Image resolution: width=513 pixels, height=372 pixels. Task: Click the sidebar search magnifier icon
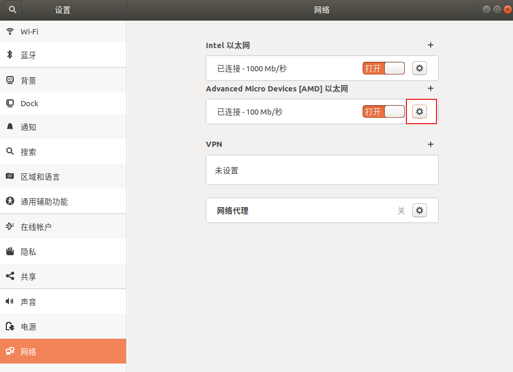pyautogui.click(x=10, y=151)
